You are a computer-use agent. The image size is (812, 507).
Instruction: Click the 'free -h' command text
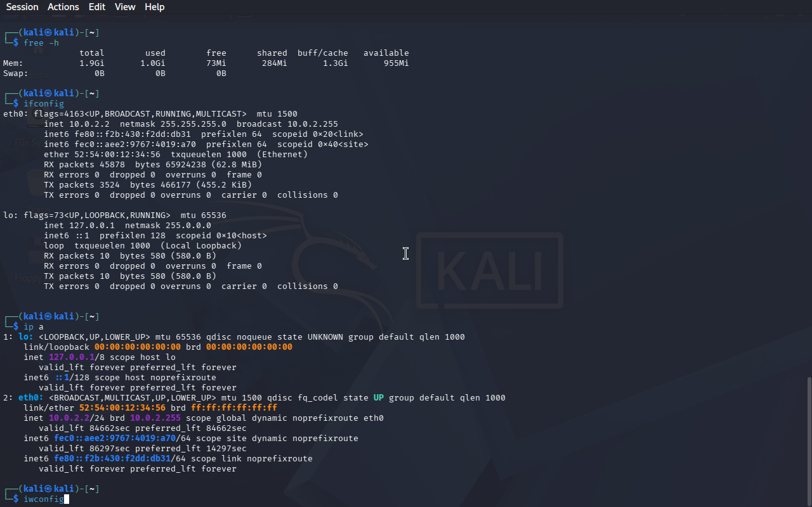click(x=41, y=42)
